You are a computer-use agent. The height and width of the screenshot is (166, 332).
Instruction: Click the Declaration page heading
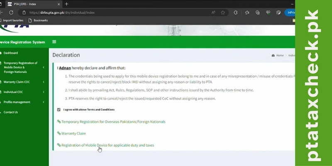pyautogui.click(x=66, y=55)
